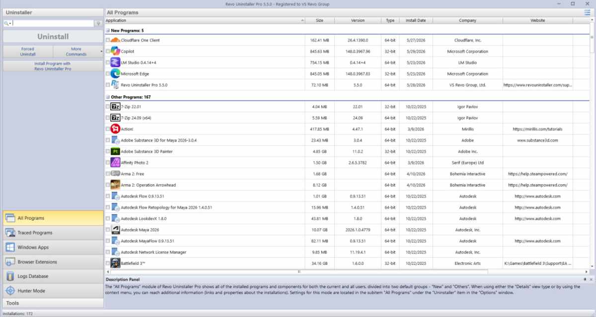
Task: Click the Autodesk Flow 0.9.13.51 icon
Action: [x=115, y=196]
